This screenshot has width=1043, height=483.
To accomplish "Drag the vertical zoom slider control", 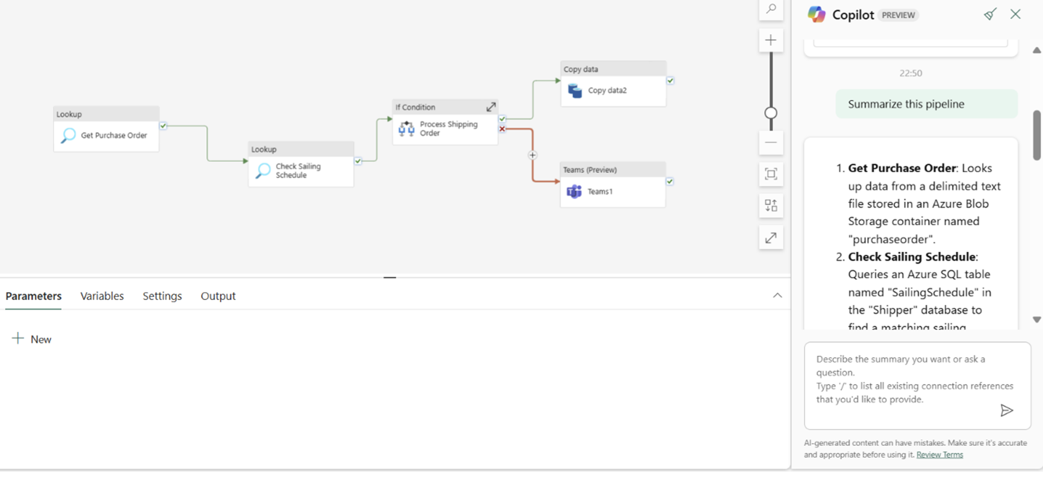I will point(770,113).
